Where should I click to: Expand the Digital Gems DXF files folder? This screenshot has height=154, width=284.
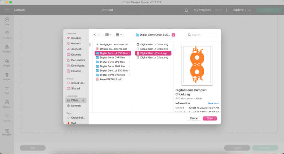pos(112,58)
